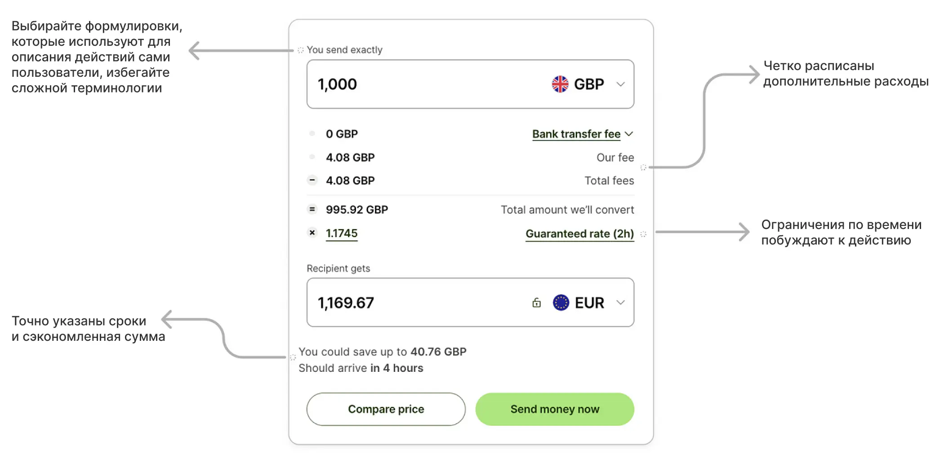Click the equals icon beside 995.92 GBP
This screenshot has width=944, height=458.
pos(312,209)
